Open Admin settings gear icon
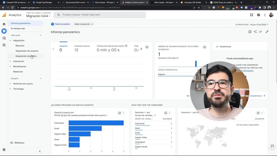Screen dimensions: 277x156 [x=4, y=149]
